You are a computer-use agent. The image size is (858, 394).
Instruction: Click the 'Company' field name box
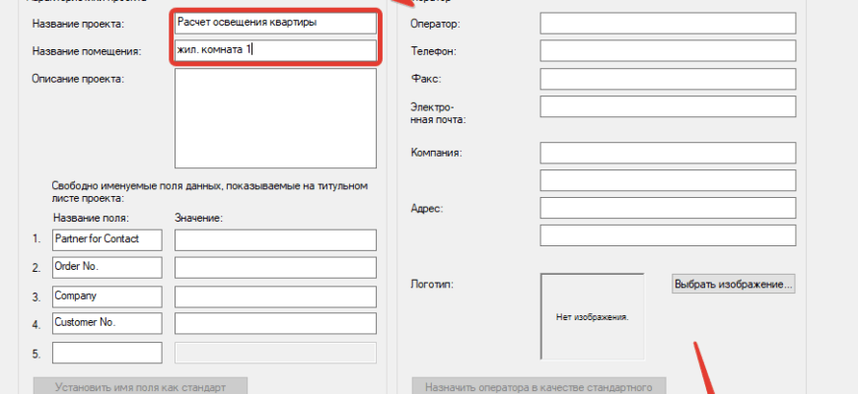(x=107, y=295)
